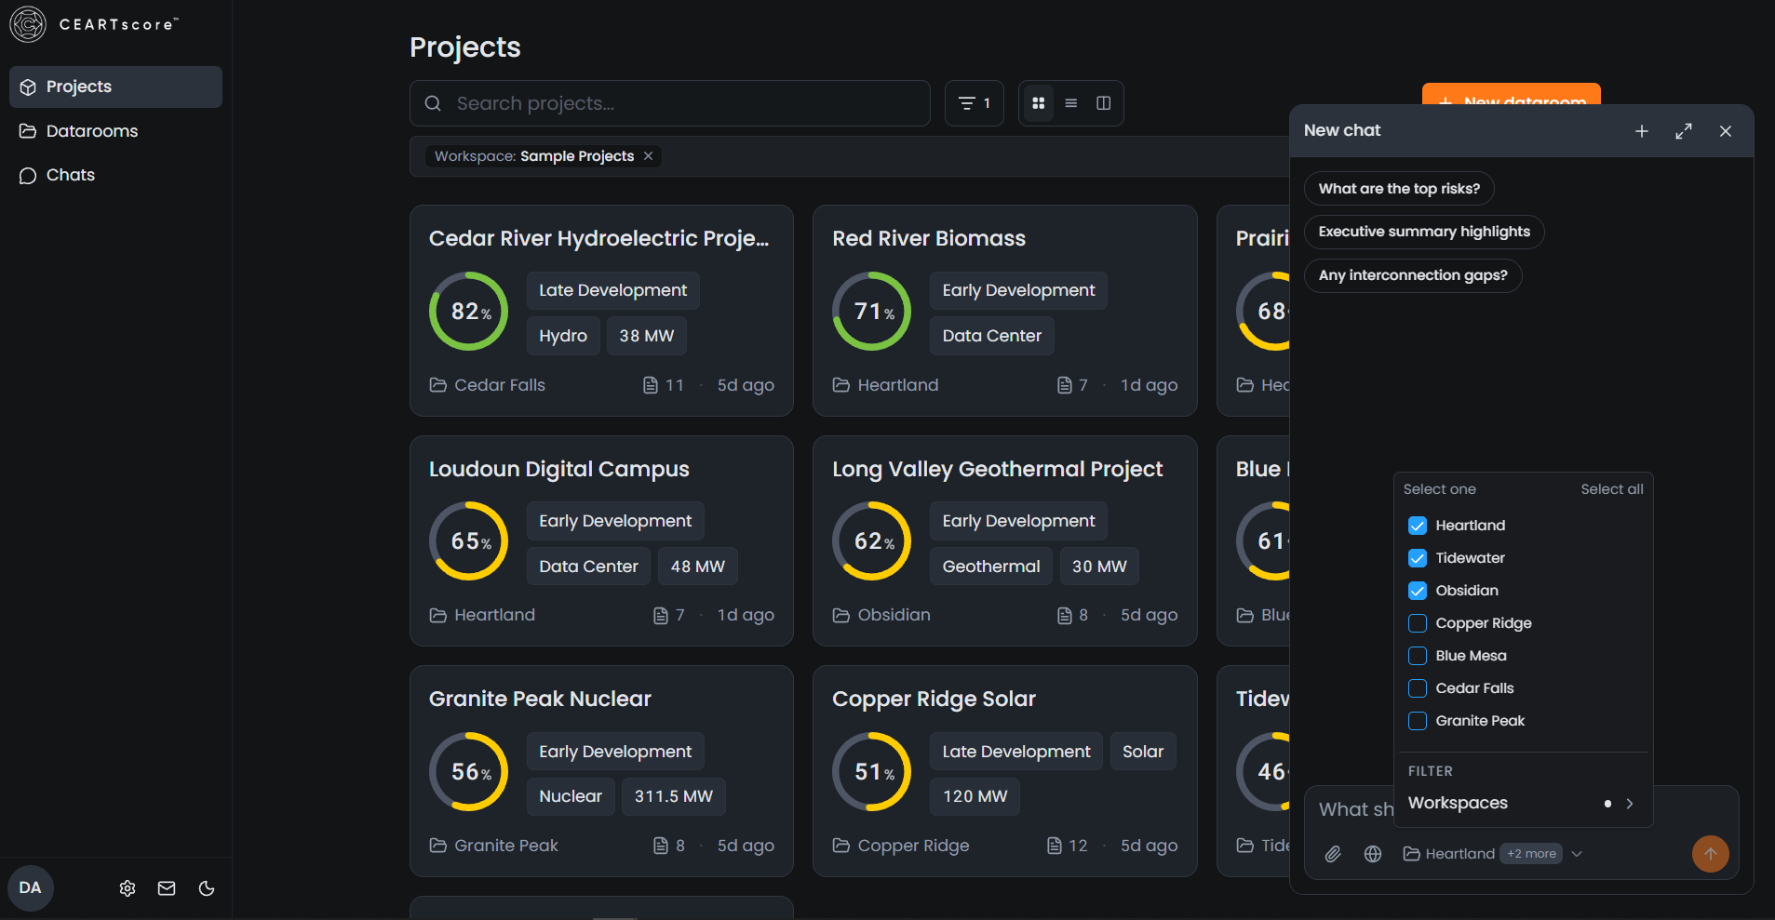1775x920 pixels.
Task: Open Chats in sidebar
Action: coord(115,175)
